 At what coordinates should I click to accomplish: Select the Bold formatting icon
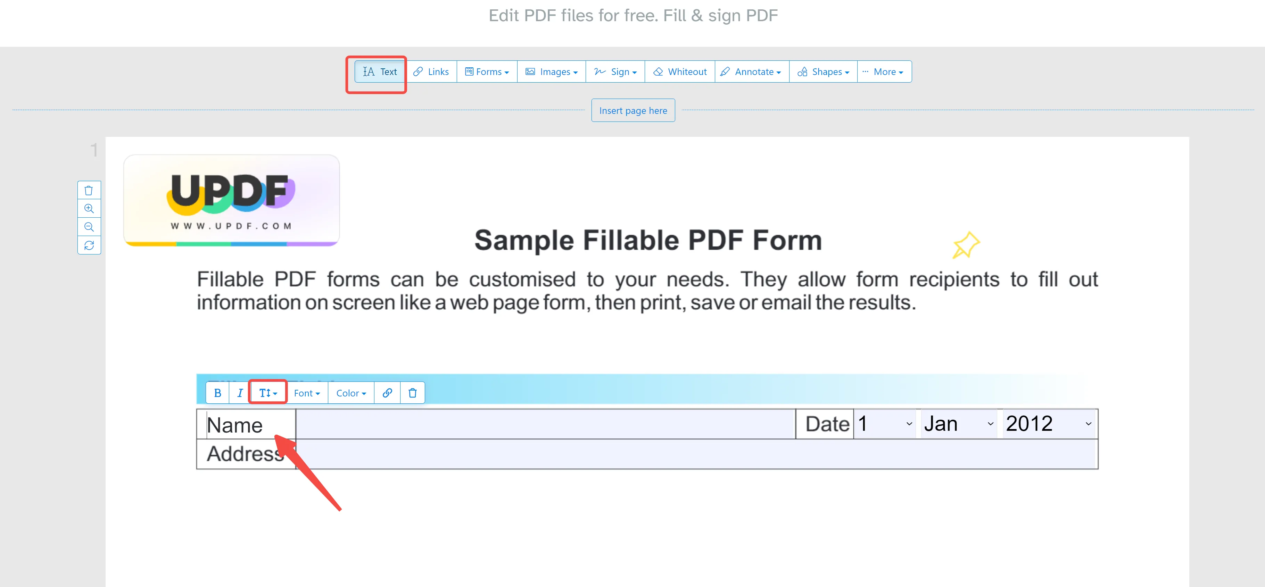point(217,393)
